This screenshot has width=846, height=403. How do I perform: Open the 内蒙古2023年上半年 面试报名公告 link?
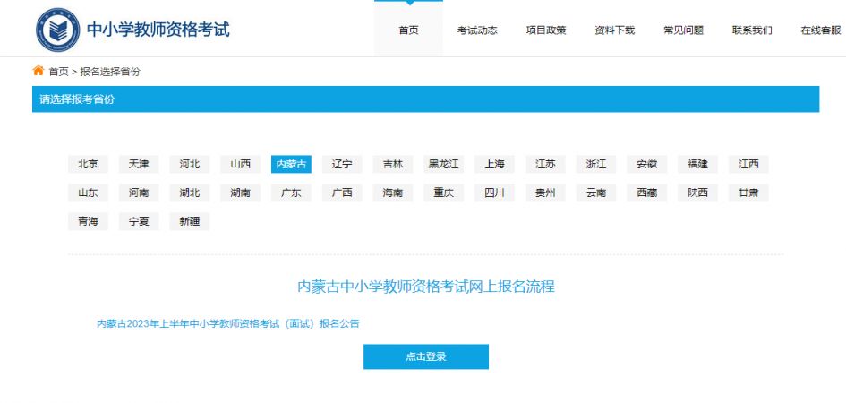point(227,323)
